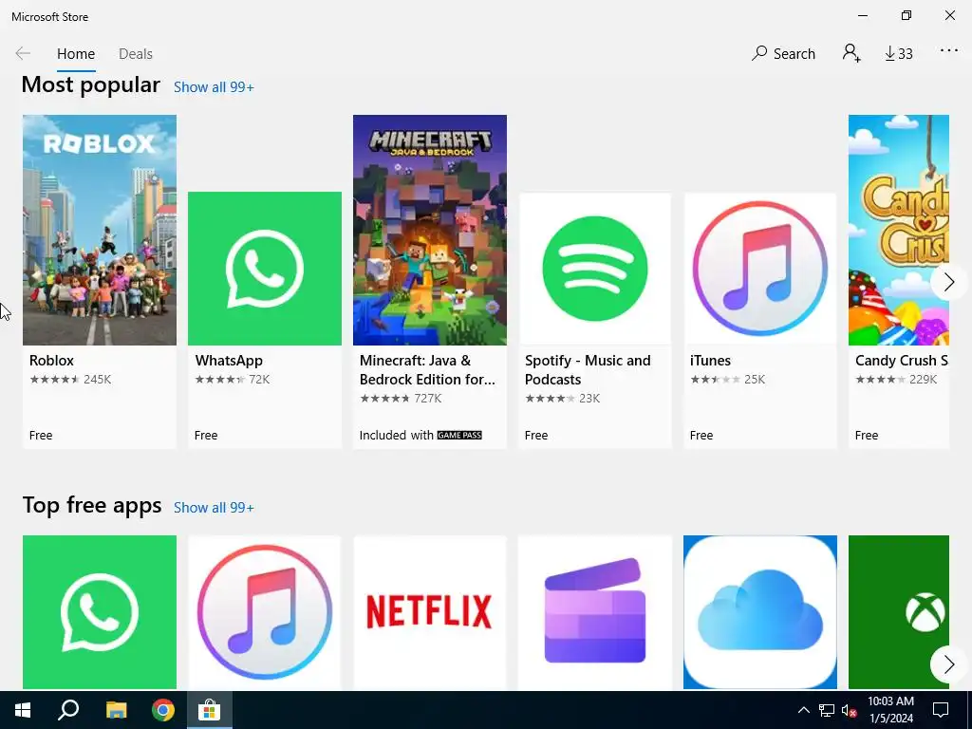Screen dimensions: 972x729
Task: Open the WhatsApp icon in Most popular
Action: [x=265, y=269]
